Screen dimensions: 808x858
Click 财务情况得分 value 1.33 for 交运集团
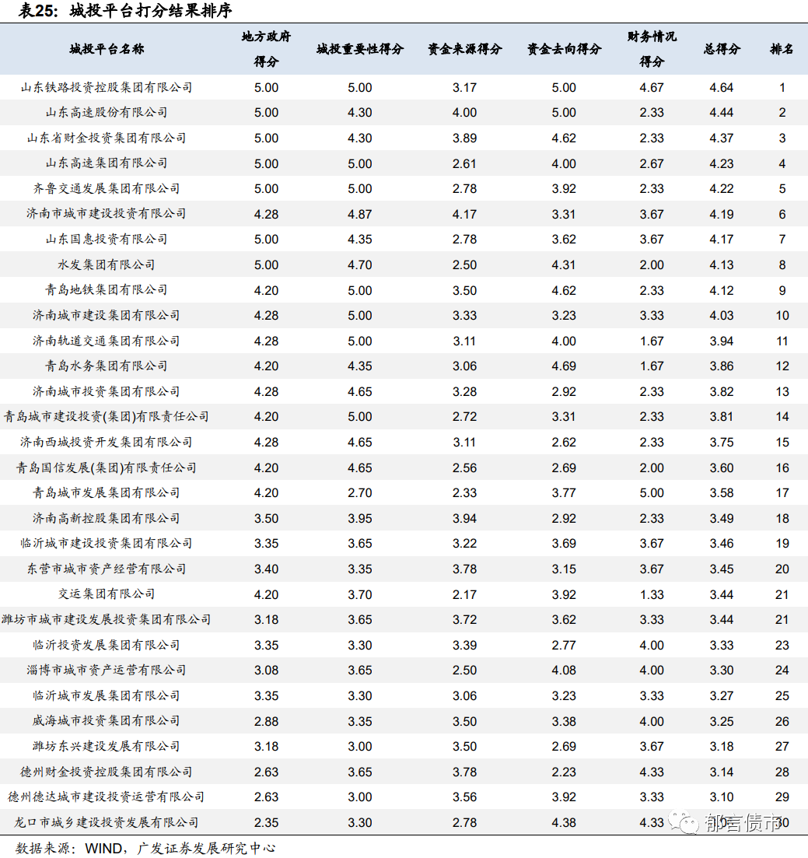tap(652, 594)
